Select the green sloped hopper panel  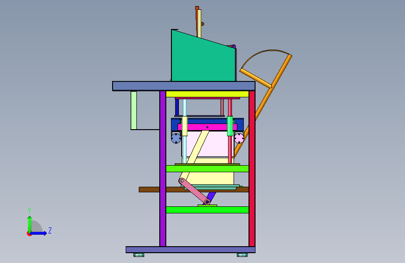203,59
